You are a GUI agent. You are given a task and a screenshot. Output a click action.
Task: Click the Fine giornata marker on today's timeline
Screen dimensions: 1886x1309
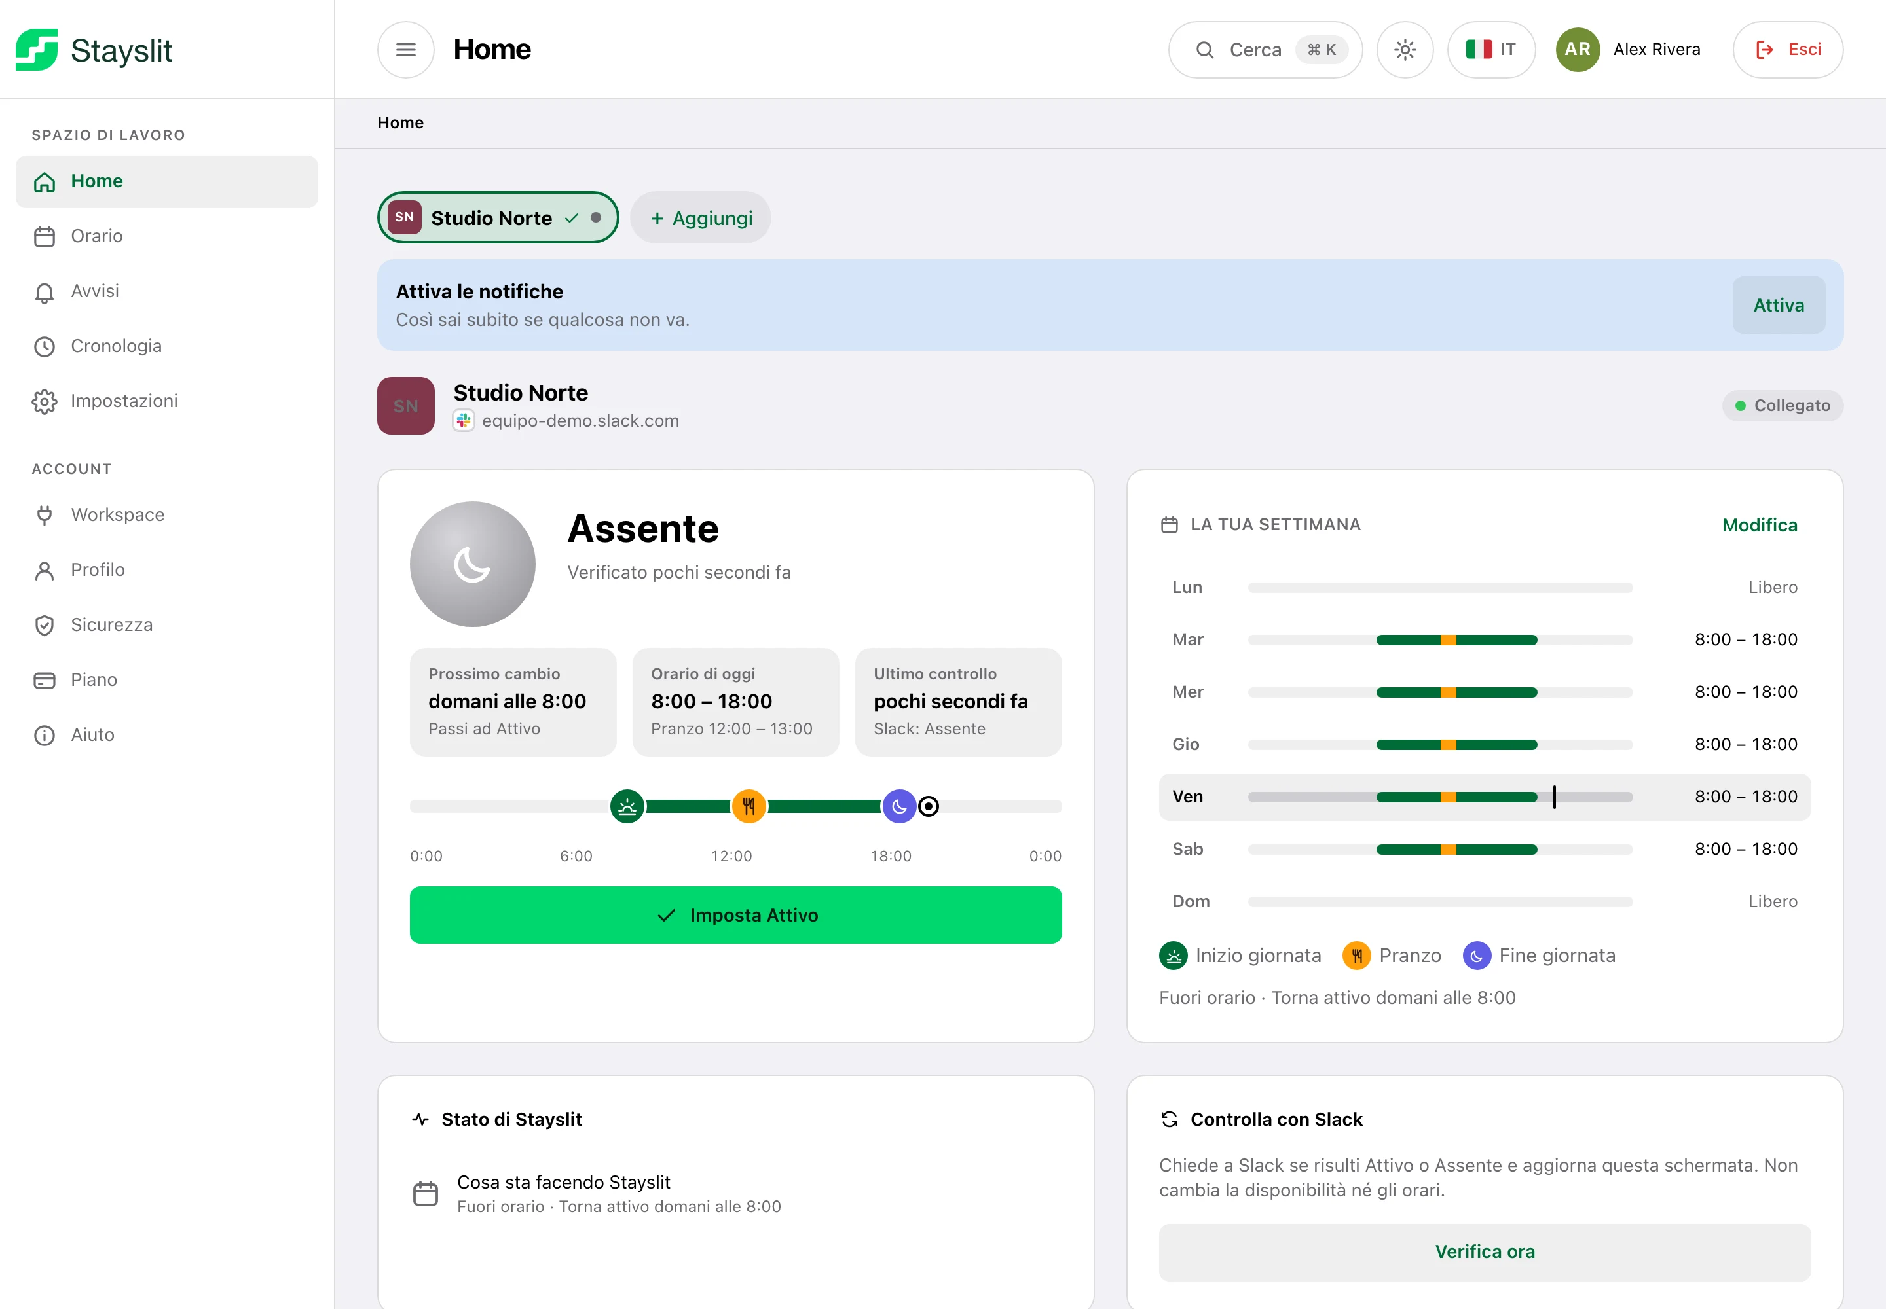(900, 807)
